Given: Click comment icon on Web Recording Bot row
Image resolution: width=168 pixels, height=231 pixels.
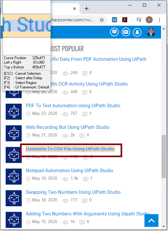Looking at the screenshot, I should click(82, 136).
